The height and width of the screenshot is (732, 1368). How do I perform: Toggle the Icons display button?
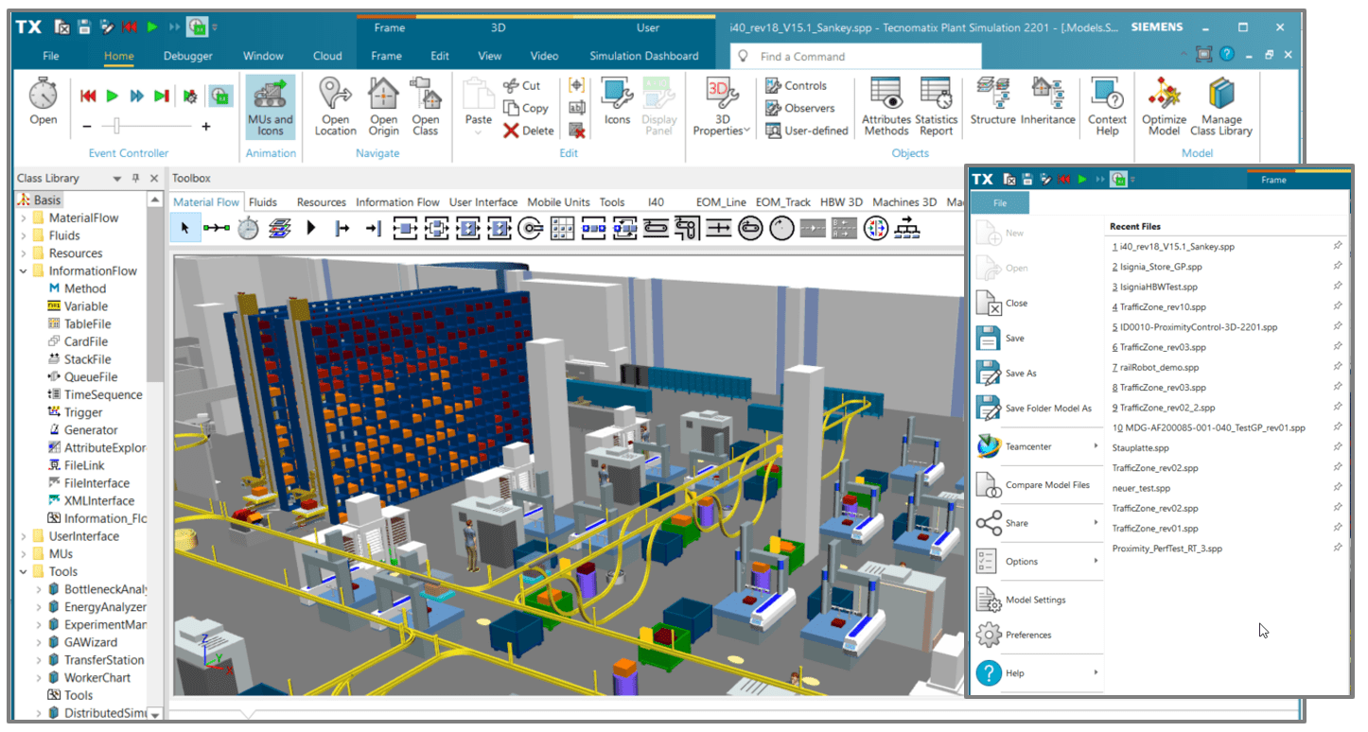617,102
